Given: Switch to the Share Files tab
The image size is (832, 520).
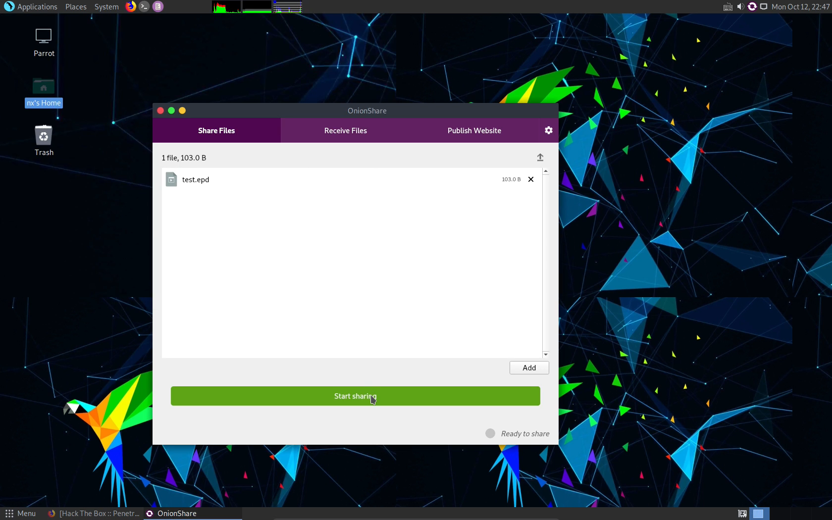Looking at the screenshot, I should (x=216, y=130).
